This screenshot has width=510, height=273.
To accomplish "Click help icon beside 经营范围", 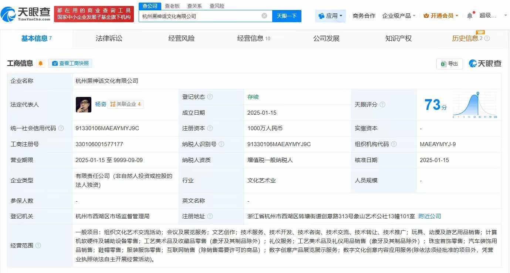I will (38, 246).
